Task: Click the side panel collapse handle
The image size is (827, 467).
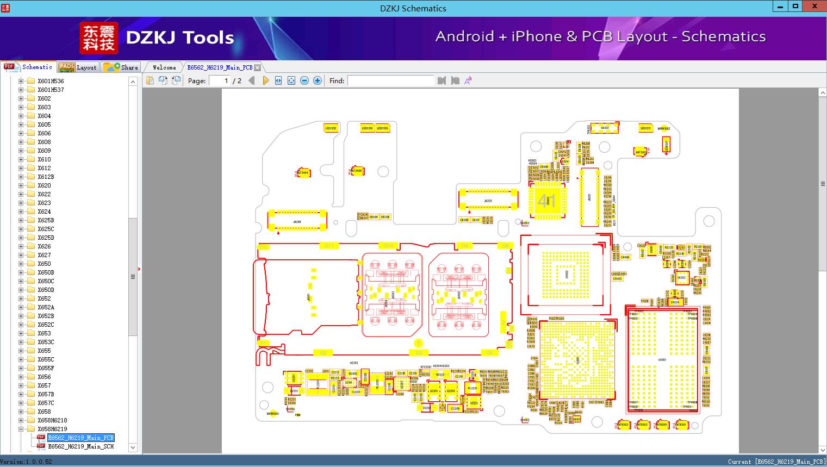Action: coord(139,269)
